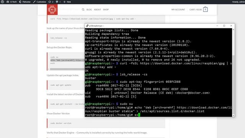Click 'Show Docker Version' text
Image resolution: width=245 pixels, height=138 pixels.
58,113
